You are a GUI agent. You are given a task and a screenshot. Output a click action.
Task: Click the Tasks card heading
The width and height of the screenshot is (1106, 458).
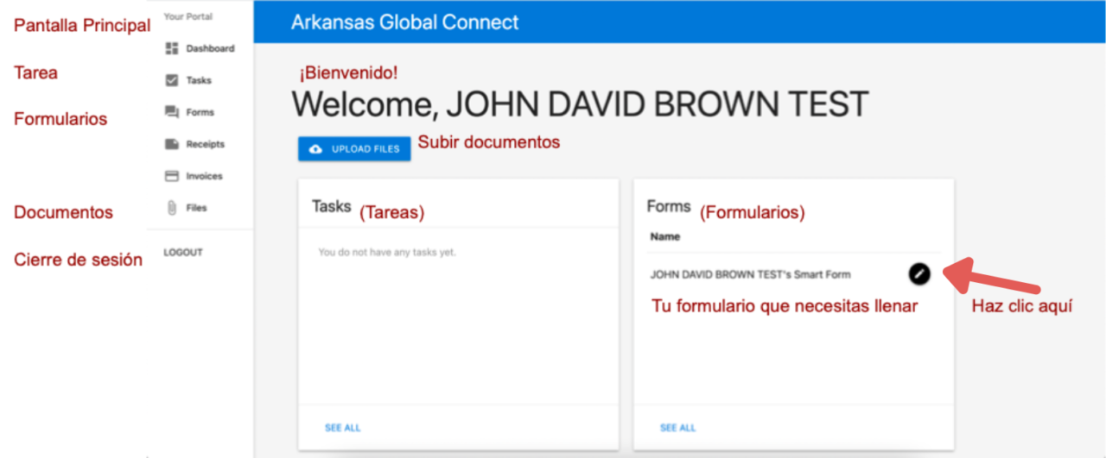pos(332,207)
